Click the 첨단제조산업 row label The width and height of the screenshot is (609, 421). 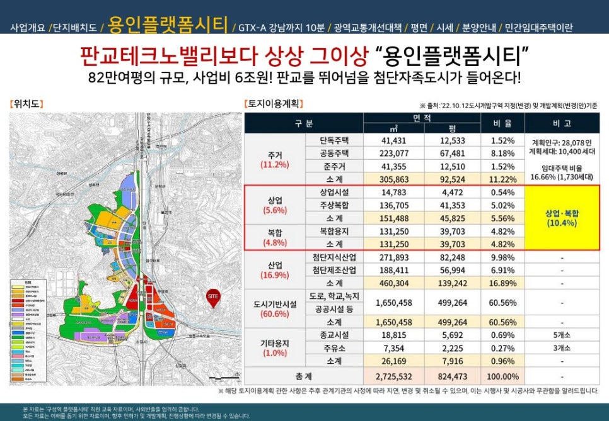[x=334, y=270]
